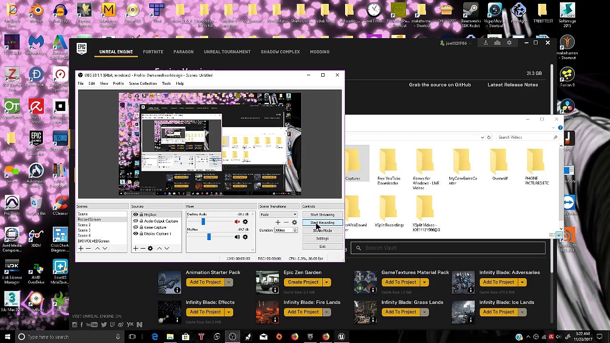
Task: Switch to Fortnite tab in Epic launcher
Action: click(x=153, y=51)
